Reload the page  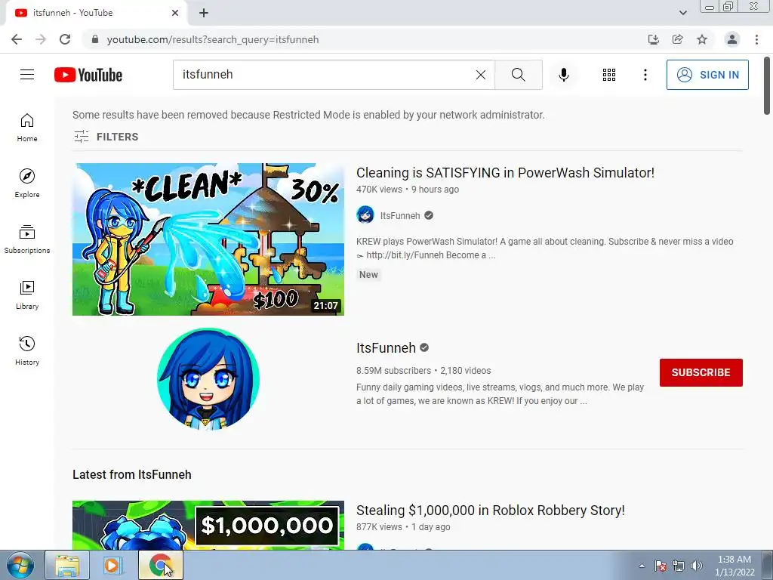click(x=65, y=39)
